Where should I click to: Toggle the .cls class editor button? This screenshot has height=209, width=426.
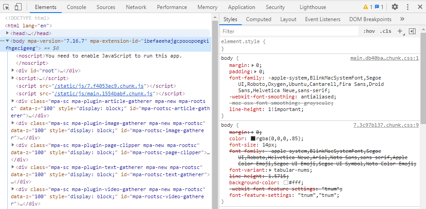pos(385,31)
